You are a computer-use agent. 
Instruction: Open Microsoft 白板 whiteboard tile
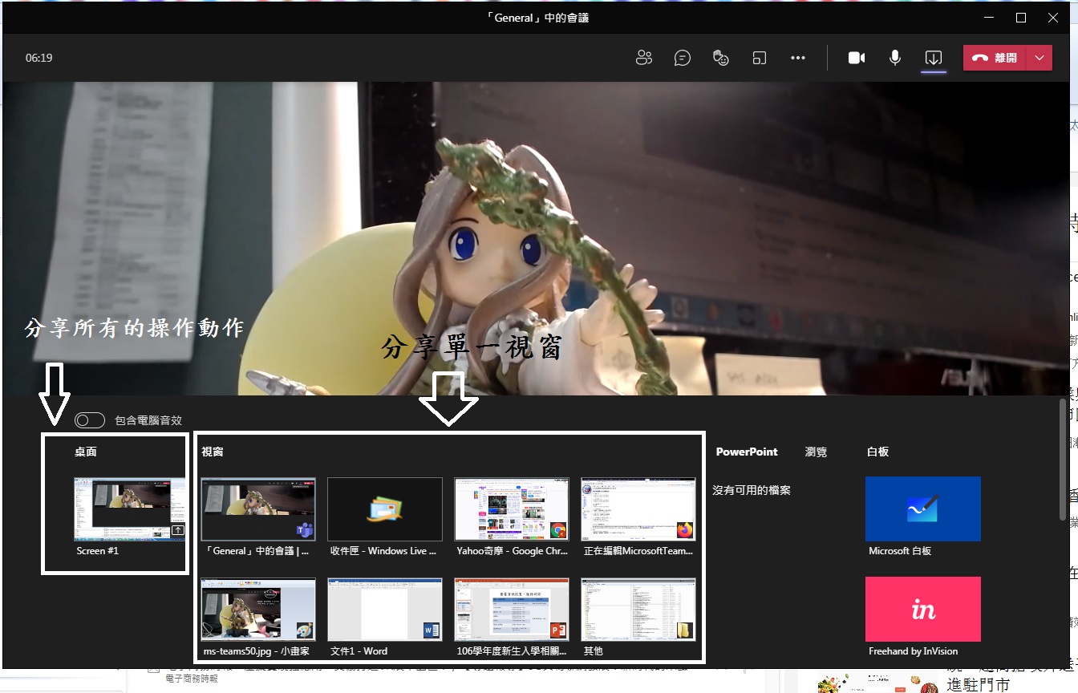click(x=923, y=509)
